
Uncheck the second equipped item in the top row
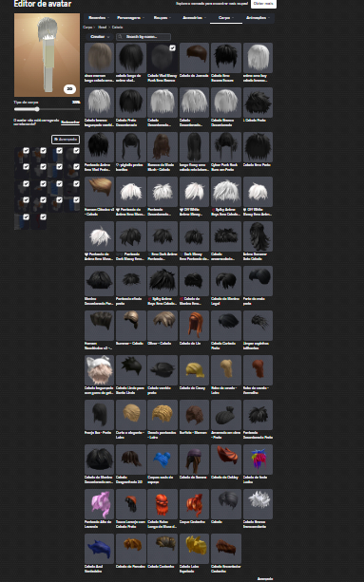[43, 150]
